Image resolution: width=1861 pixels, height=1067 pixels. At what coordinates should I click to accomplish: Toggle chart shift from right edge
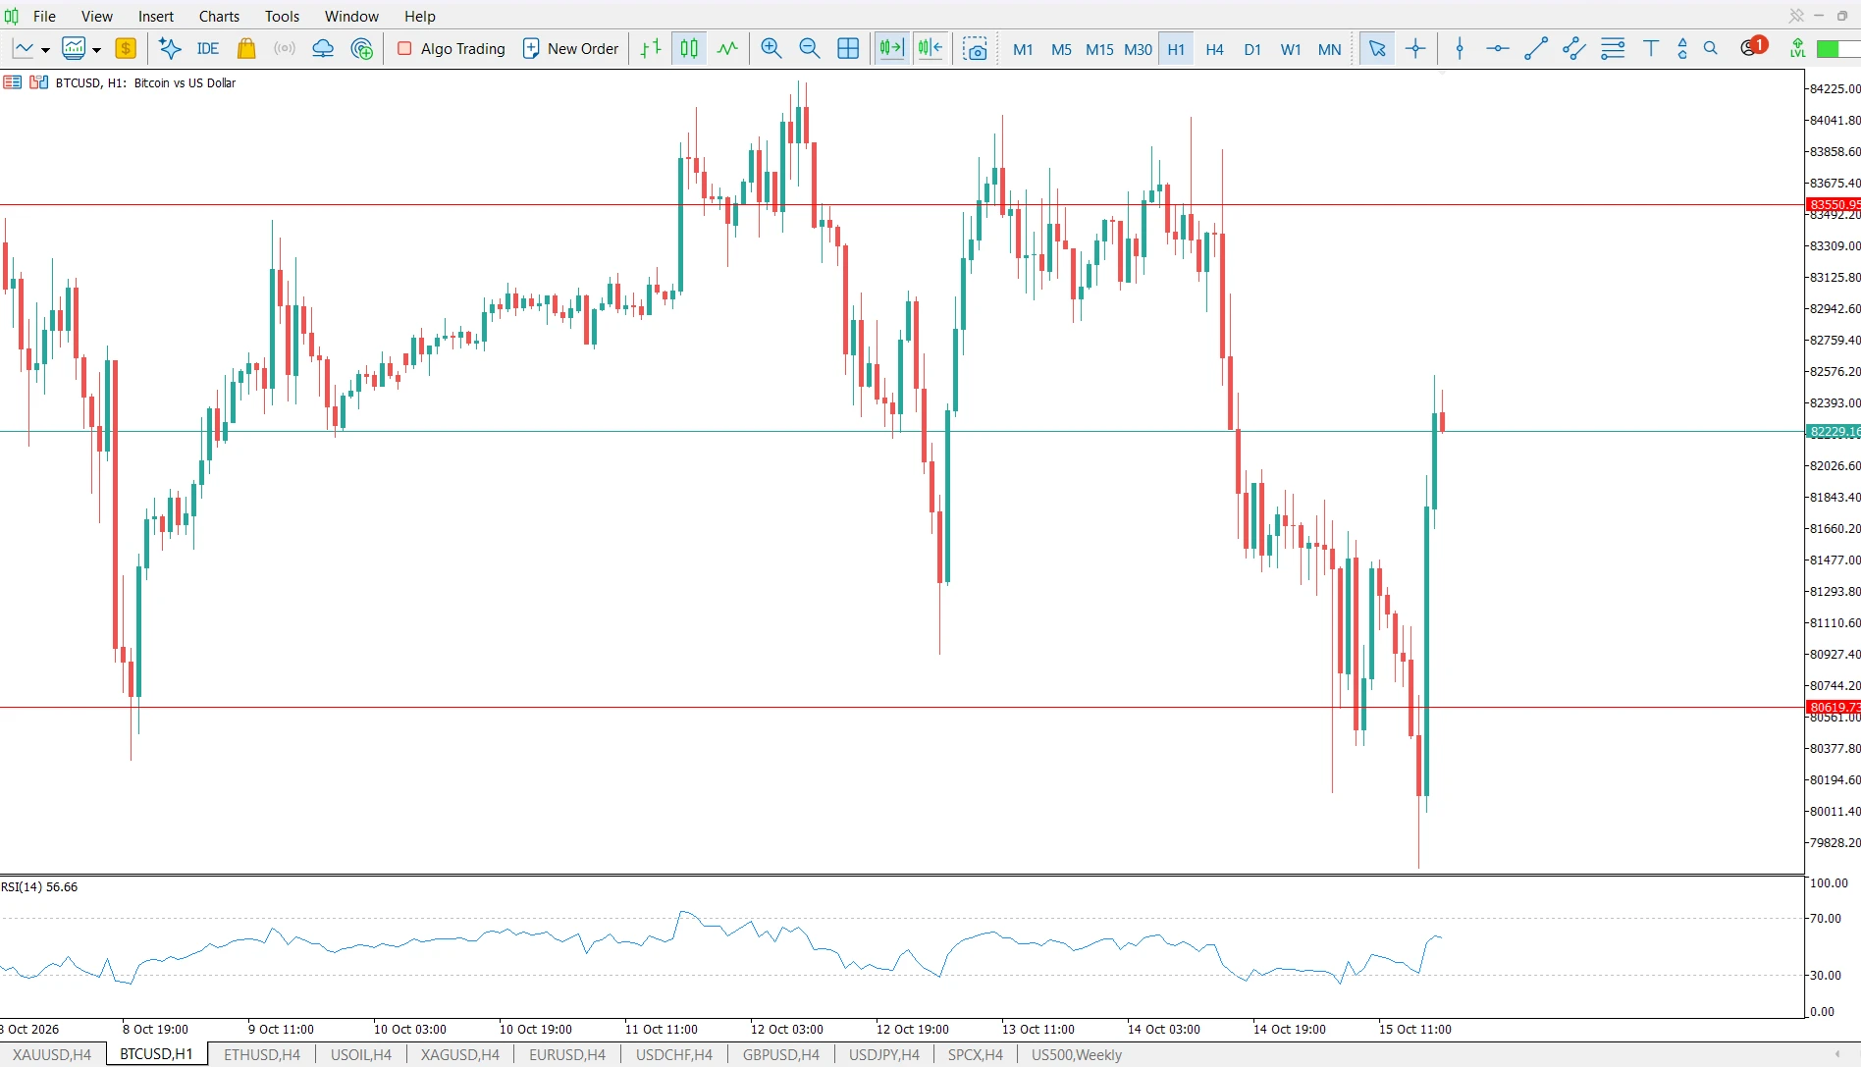930,48
